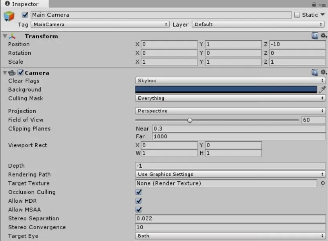Viewport: 328px width, 241px height.
Task: Toggle Main Camera active checkbox
Action: click(x=25, y=15)
